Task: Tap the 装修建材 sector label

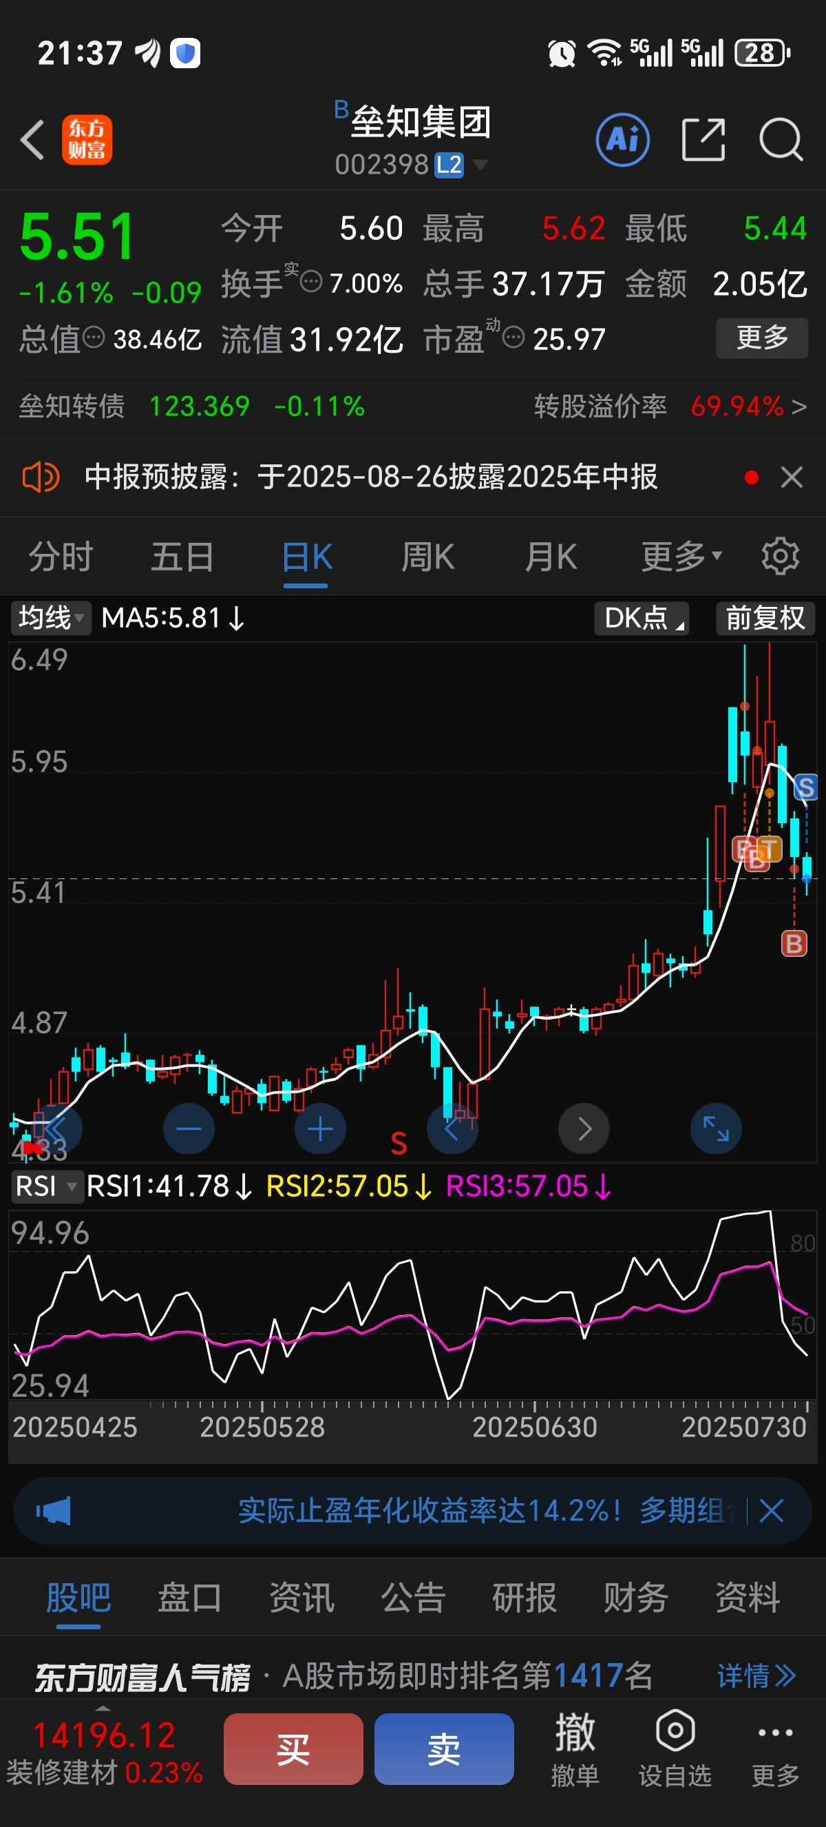Action: point(61,1773)
